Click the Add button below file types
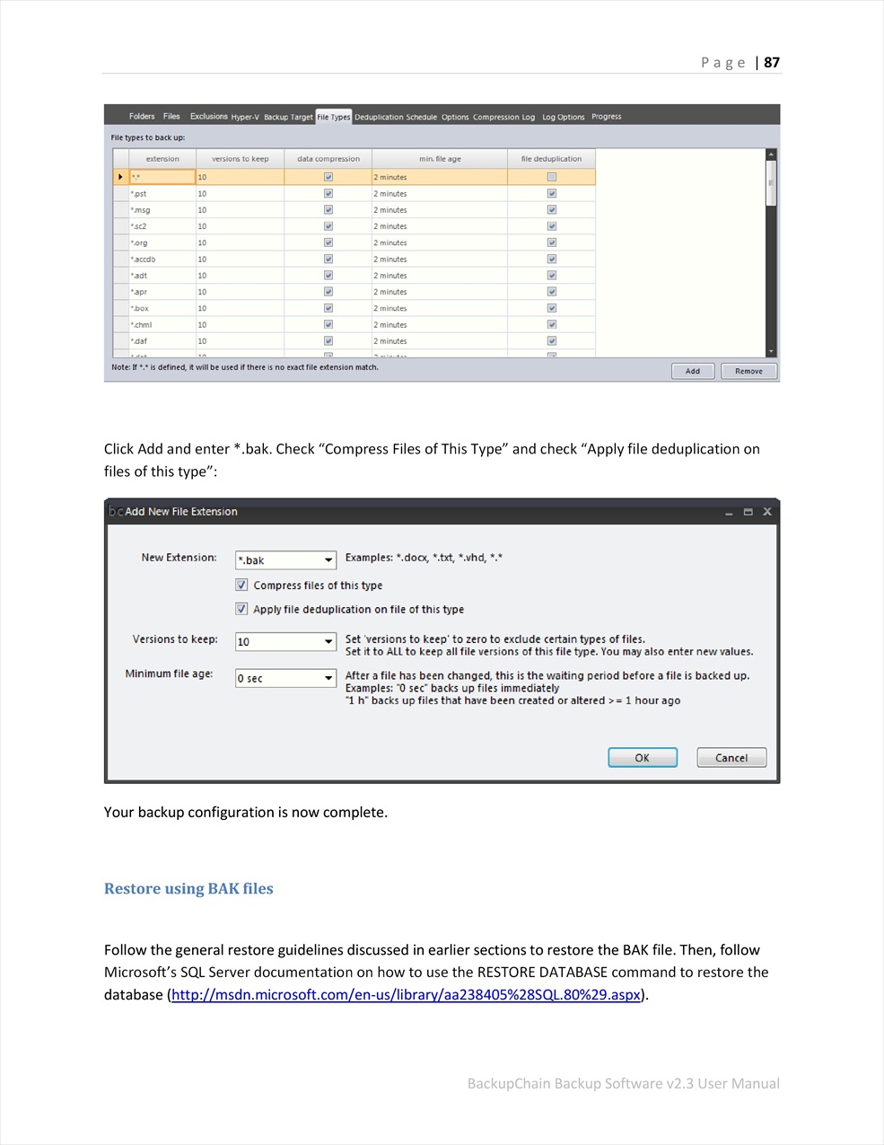 pyautogui.click(x=693, y=371)
